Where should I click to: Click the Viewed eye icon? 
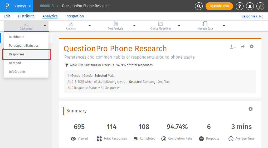point(73,139)
